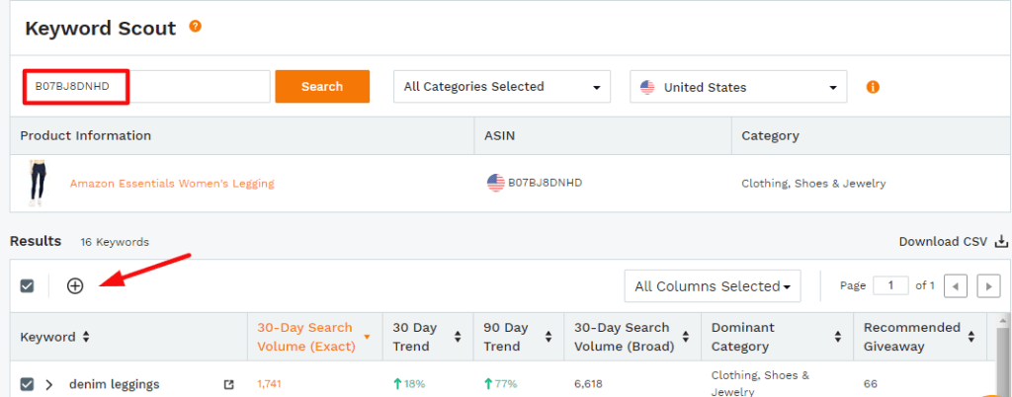Click the 66 recommended giveaway value

[870, 385]
